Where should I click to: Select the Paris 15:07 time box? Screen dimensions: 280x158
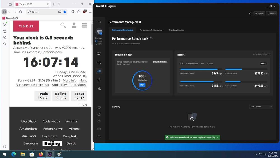pyautogui.click(x=43, y=96)
